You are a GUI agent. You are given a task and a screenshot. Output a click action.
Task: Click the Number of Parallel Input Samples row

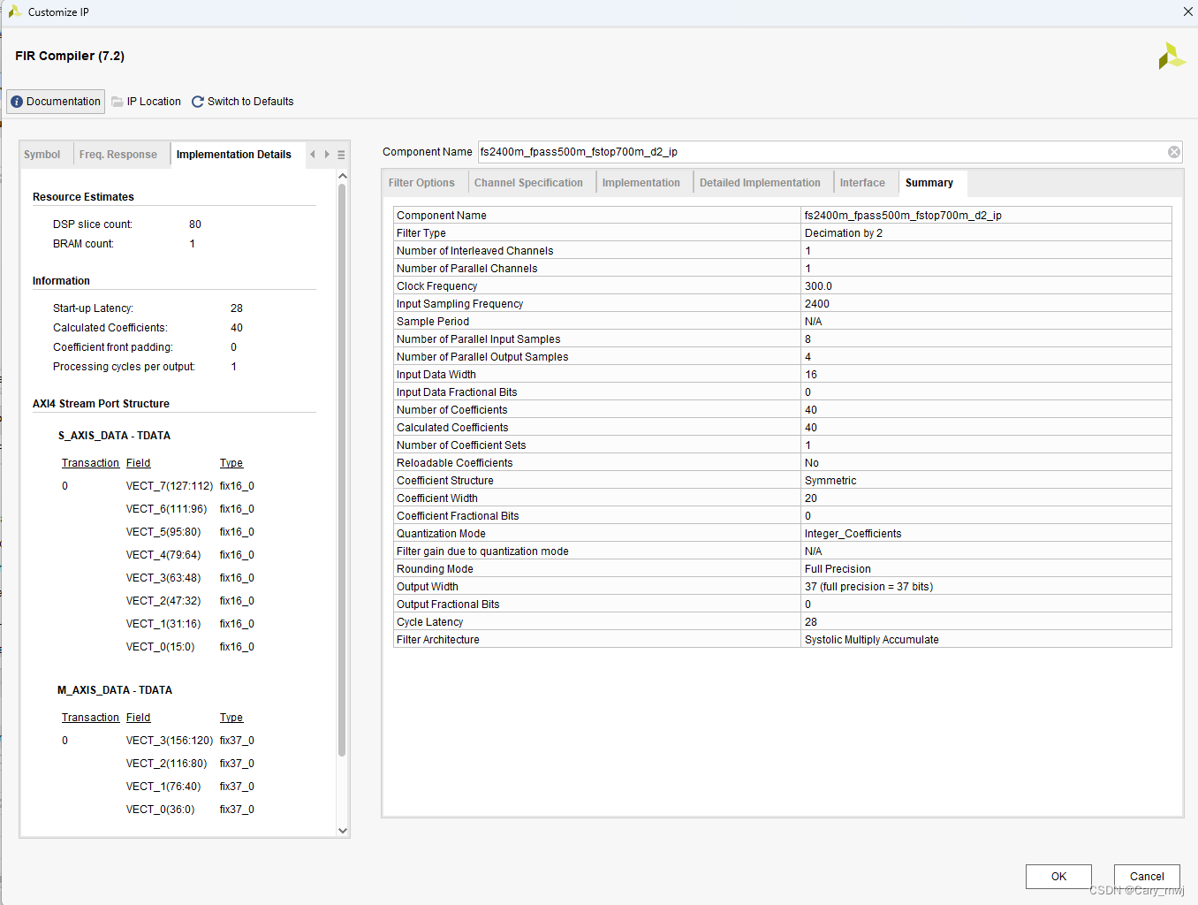pos(783,339)
